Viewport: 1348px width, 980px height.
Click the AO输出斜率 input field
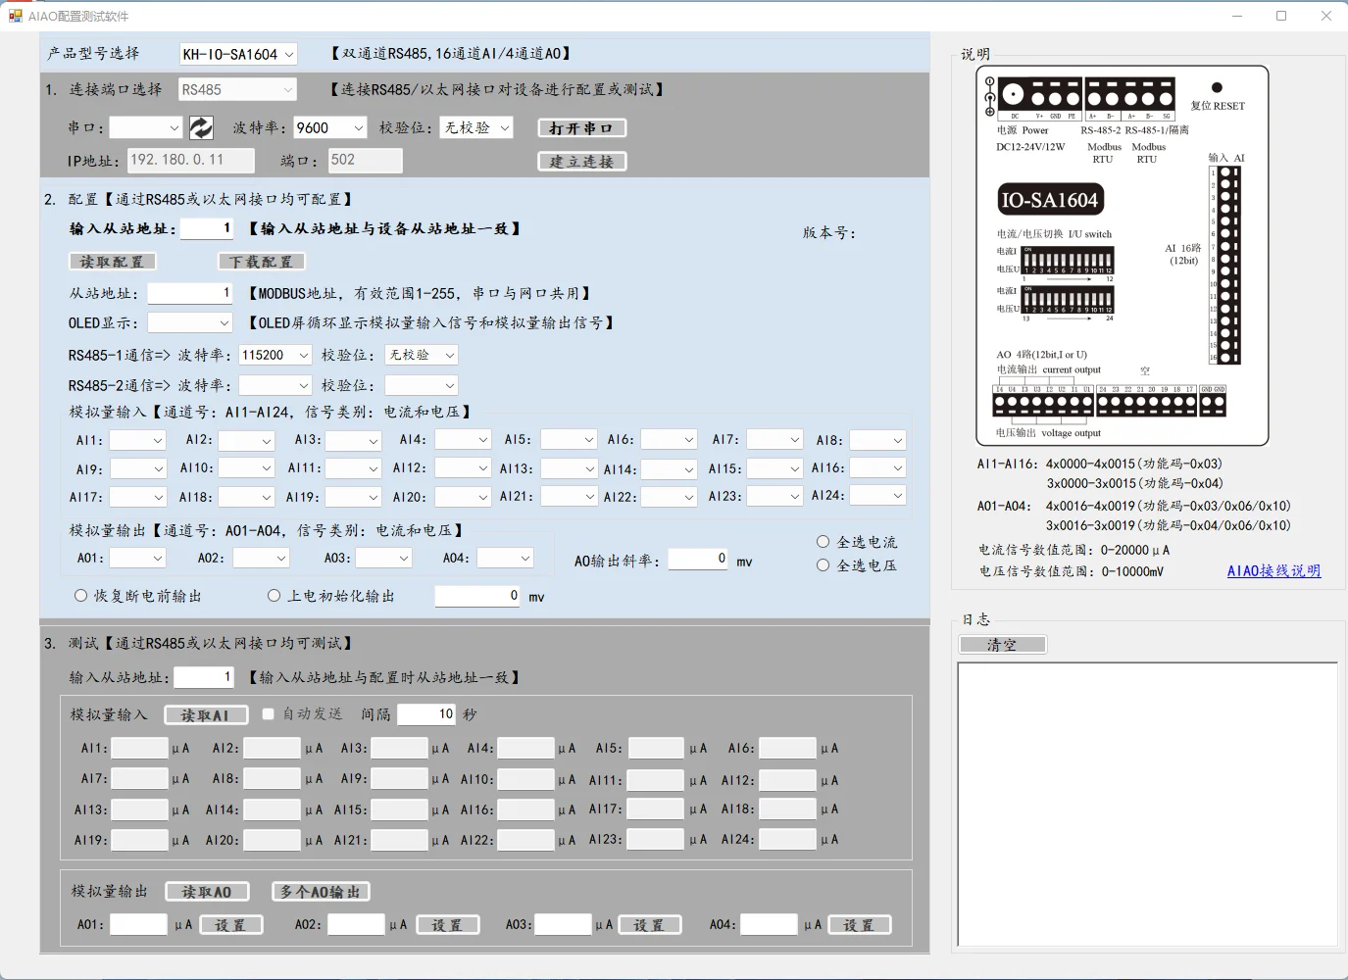point(698,559)
